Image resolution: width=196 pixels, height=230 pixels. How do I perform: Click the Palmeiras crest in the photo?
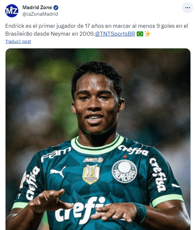click(124, 171)
